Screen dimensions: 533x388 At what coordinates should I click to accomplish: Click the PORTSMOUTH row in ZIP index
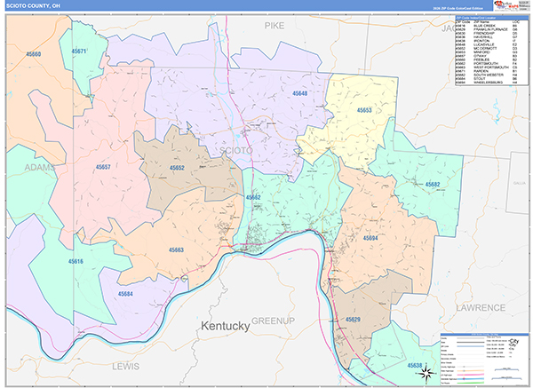click(x=492, y=64)
